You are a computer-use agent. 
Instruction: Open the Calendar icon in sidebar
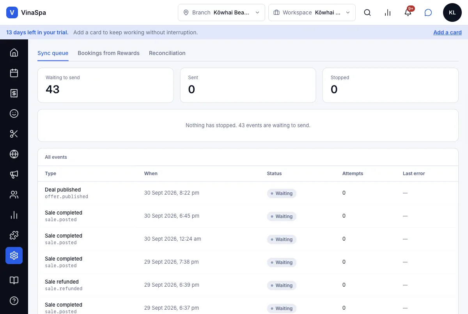[14, 73]
